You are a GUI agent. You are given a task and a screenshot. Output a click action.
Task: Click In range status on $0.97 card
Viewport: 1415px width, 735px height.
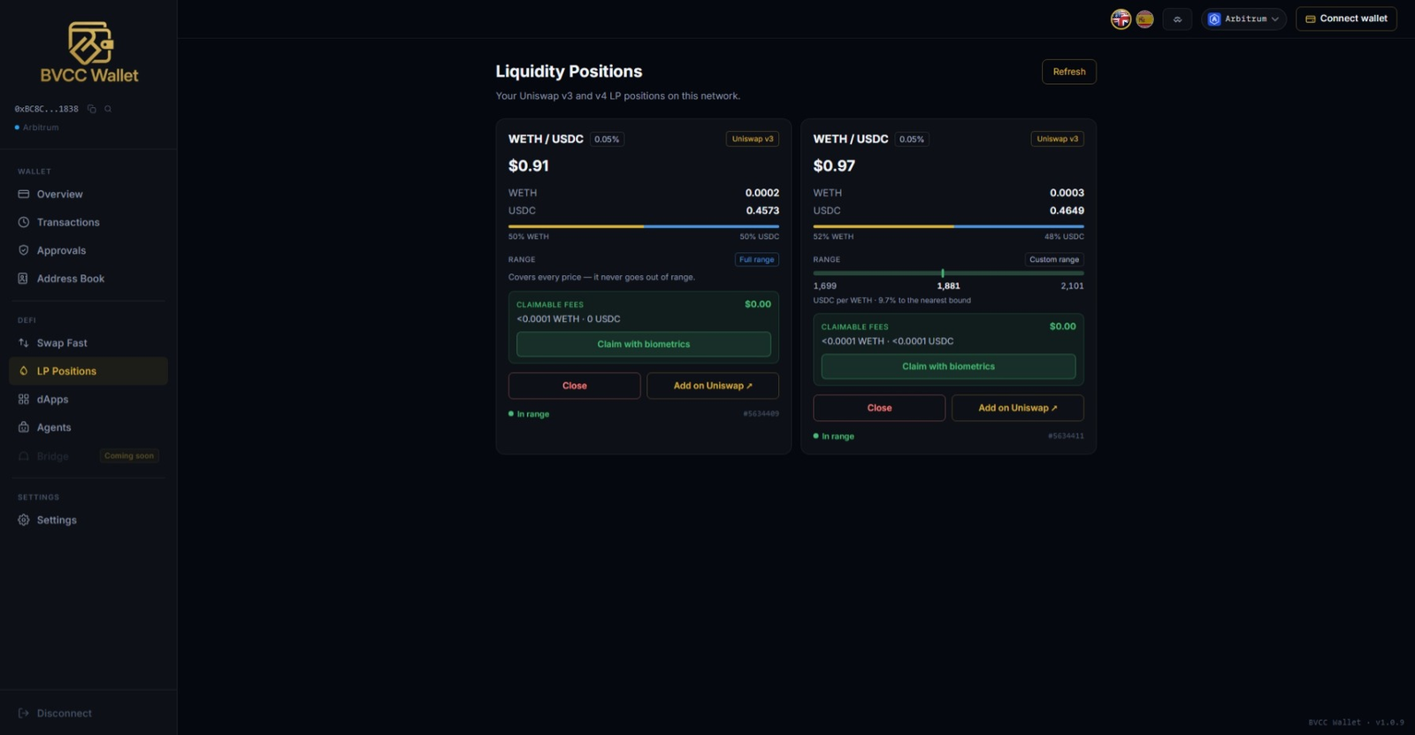[834, 436]
